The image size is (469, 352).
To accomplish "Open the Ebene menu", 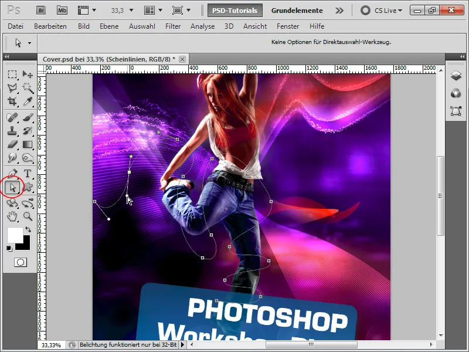I will pos(109,26).
